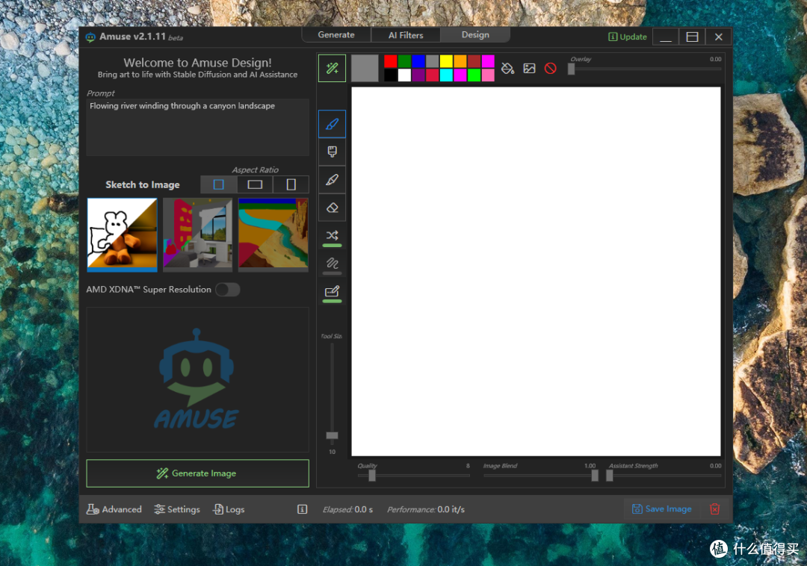Viewport: 807px width, 566px height.
Task: Select the highlighter marker tool
Action: (333, 180)
